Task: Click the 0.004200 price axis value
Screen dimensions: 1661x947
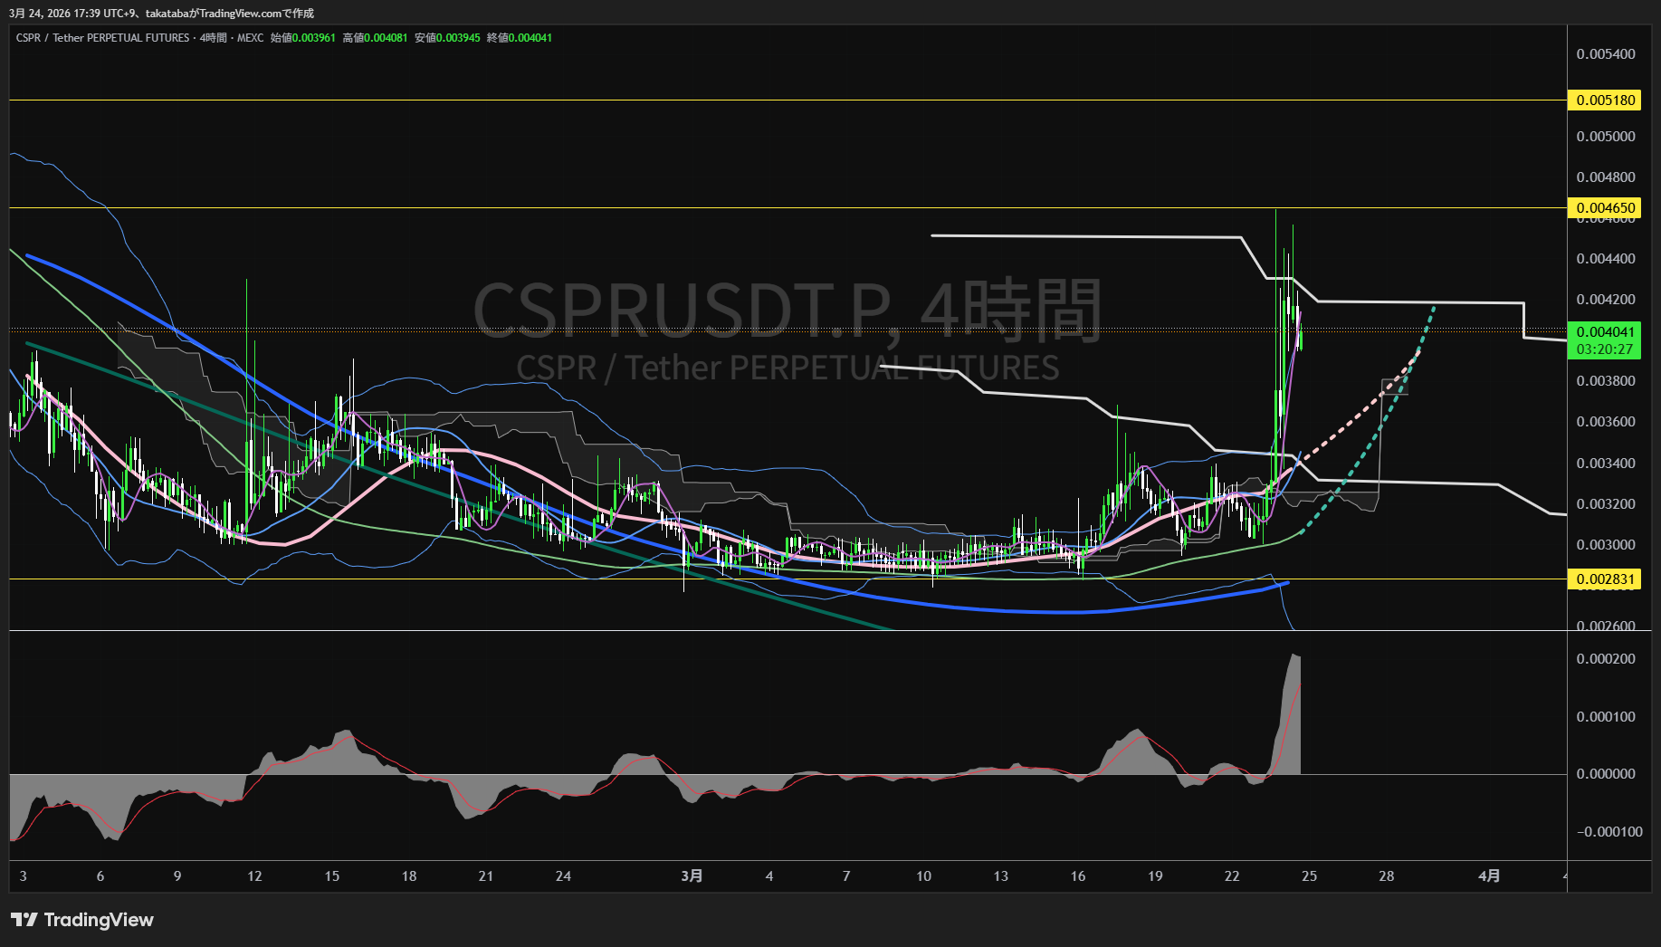Action: 1606,299
